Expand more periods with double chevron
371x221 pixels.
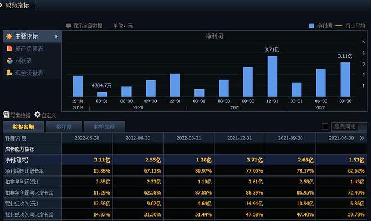pos(362,138)
